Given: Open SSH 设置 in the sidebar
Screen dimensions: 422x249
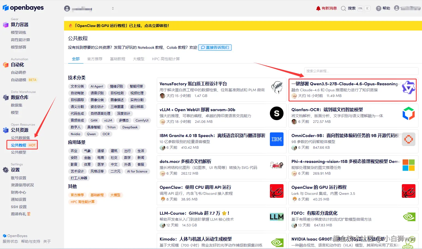Looking at the screenshot, I should (x=19, y=207).
